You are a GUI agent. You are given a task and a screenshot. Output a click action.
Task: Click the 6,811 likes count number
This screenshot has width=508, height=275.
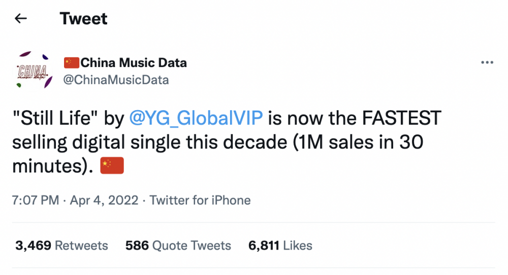click(x=264, y=246)
